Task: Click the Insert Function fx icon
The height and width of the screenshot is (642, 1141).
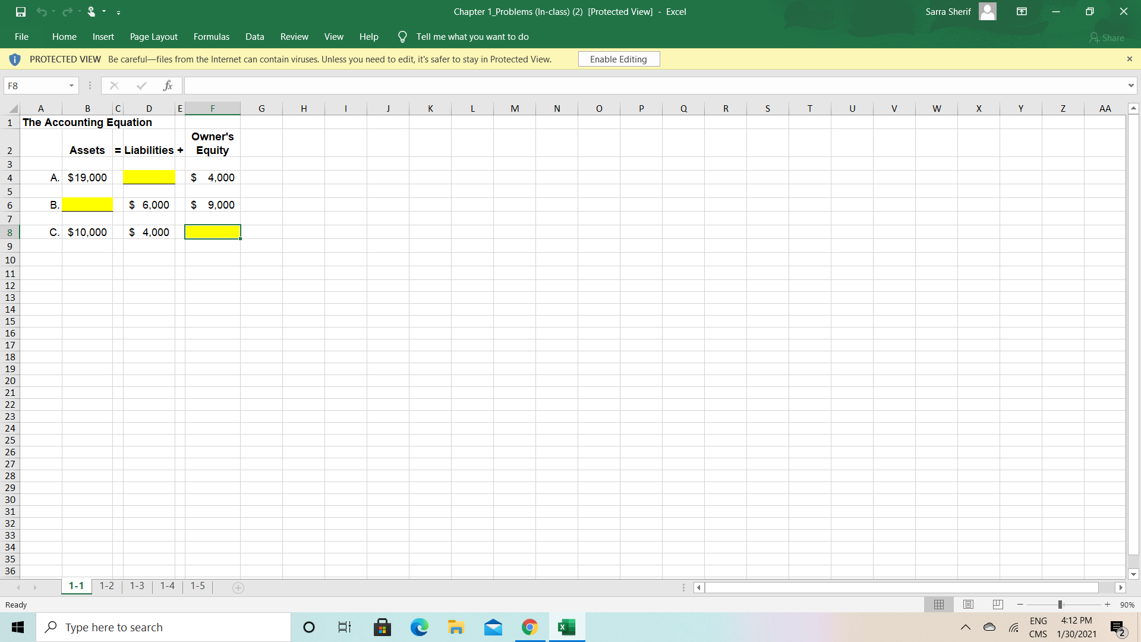Action: pos(168,86)
